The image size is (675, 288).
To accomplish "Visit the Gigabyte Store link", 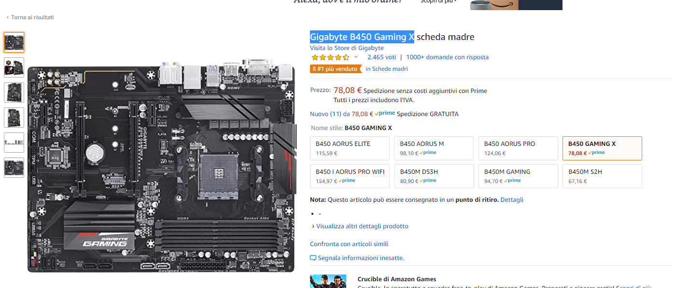I will point(347,48).
